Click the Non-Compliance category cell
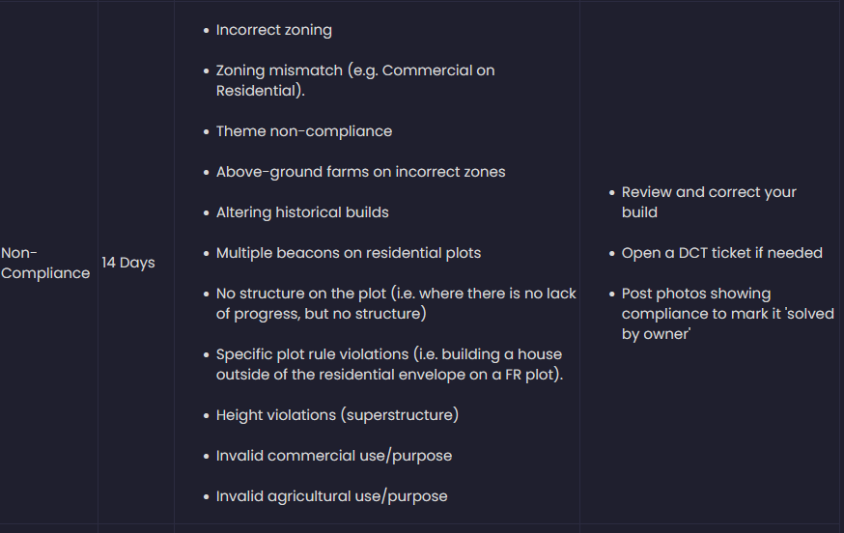The width and height of the screenshot is (844, 533). coord(45,263)
